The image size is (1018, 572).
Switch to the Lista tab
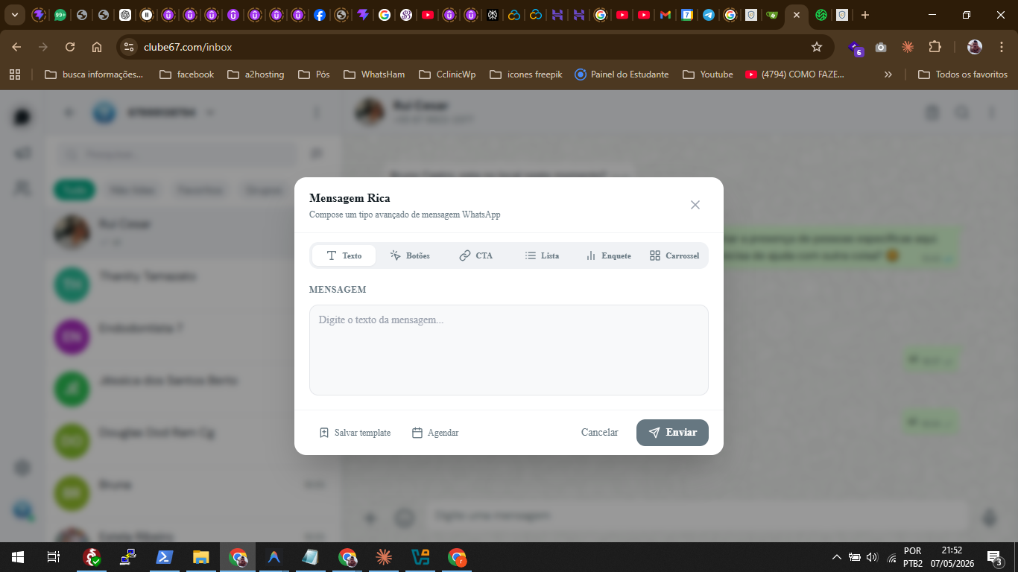tap(542, 255)
